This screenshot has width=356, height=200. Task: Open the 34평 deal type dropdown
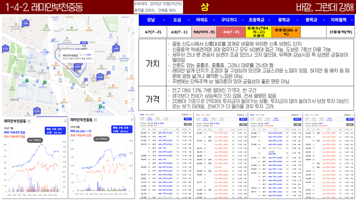[x=121, y=130]
